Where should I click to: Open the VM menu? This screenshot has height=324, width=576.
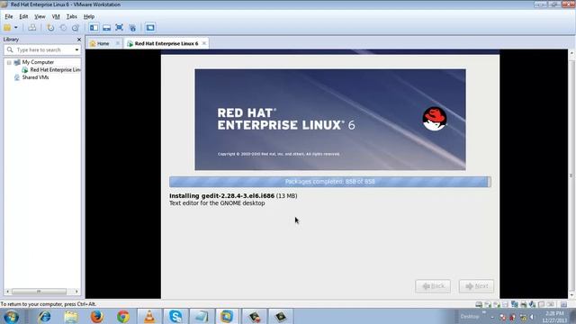(56, 16)
